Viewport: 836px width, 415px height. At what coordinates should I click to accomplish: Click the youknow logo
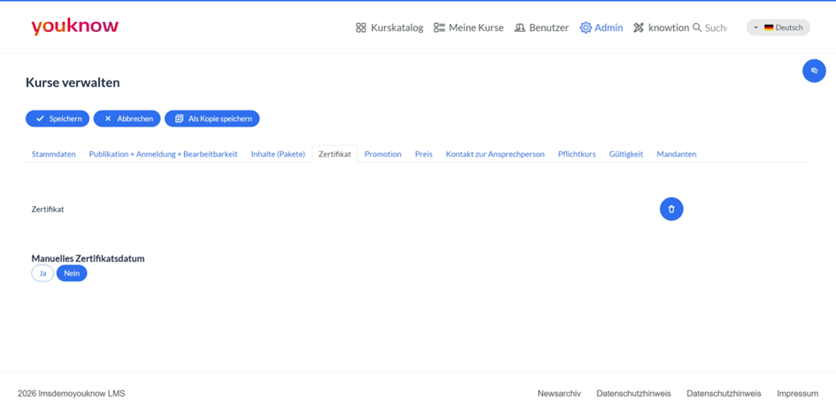74,27
